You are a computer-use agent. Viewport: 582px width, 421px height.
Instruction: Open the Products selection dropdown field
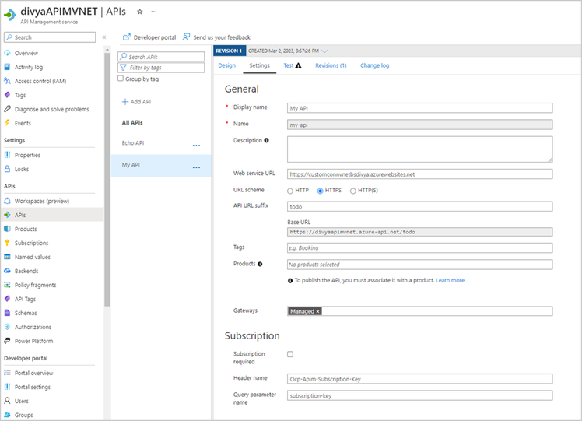click(x=420, y=265)
